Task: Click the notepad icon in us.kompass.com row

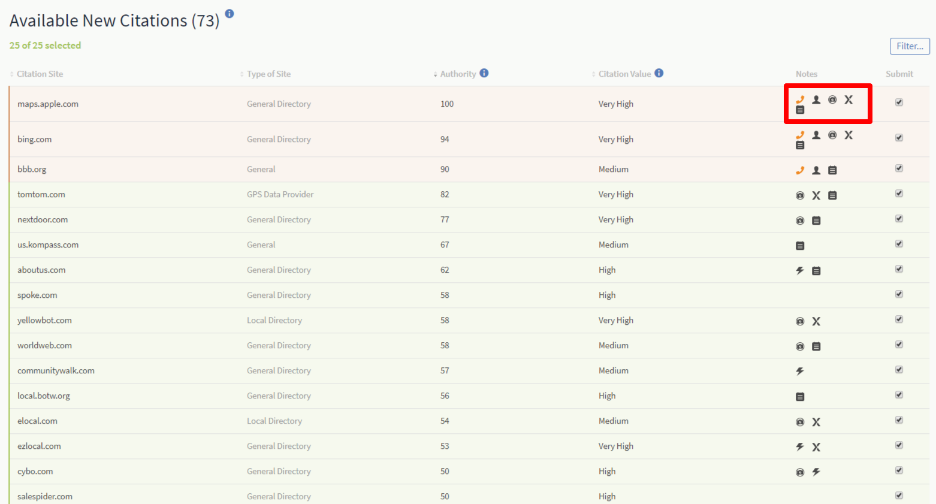Action: tap(800, 246)
